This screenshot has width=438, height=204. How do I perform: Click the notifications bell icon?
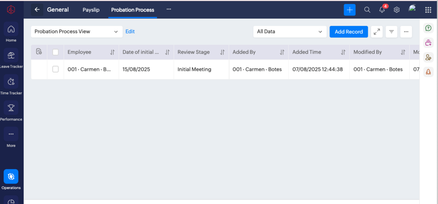tap(382, 10)
